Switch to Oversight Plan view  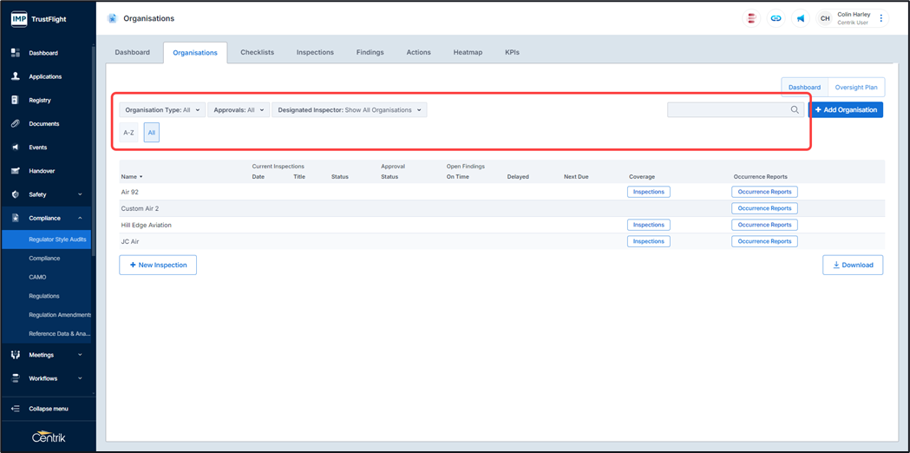pos(855,87)
